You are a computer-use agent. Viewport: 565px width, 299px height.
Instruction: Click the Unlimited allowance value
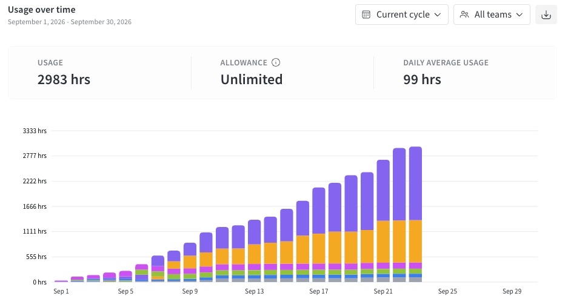click(252, 79)
